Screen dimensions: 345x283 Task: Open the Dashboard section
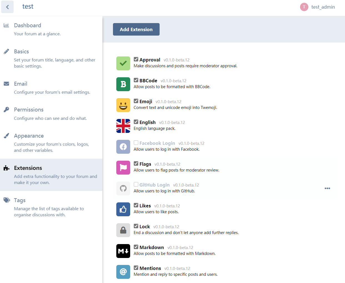coord(51,29)
